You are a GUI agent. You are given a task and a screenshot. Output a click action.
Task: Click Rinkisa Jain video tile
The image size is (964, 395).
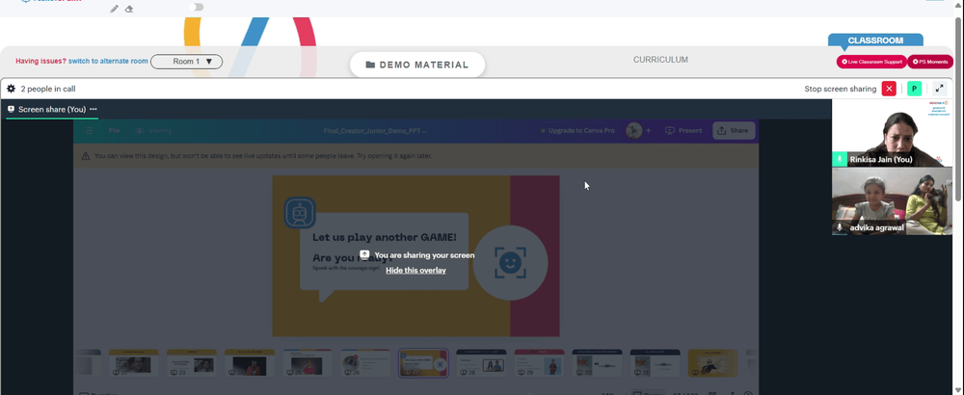[892, 133]
